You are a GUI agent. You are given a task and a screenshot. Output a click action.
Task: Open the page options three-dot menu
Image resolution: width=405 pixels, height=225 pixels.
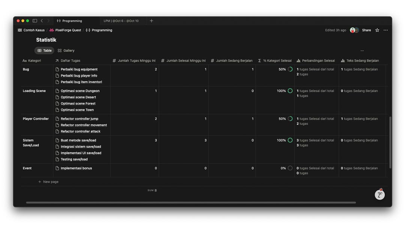(x=385, y=30)
